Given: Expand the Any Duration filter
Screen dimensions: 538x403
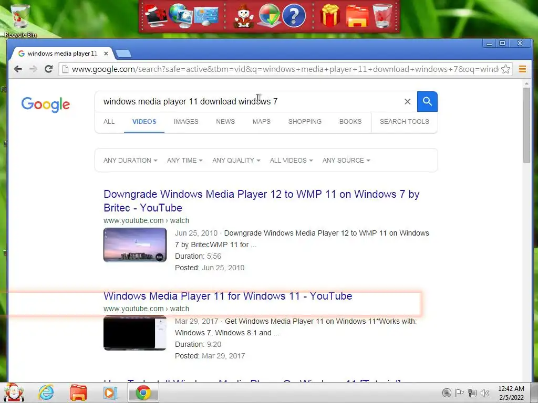Looking at the screenshot, I should coord(130,161).
